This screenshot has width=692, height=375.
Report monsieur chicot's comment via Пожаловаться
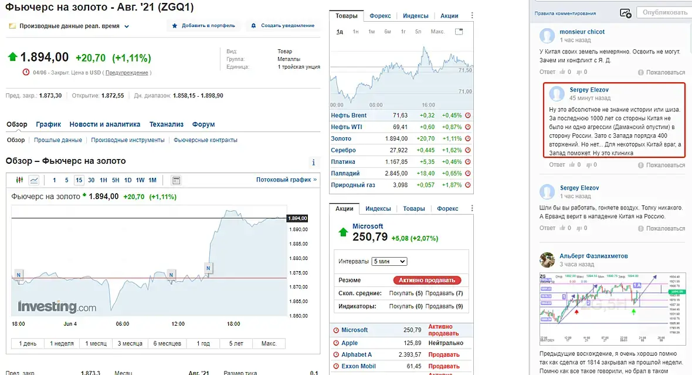(x=662, y=72)
